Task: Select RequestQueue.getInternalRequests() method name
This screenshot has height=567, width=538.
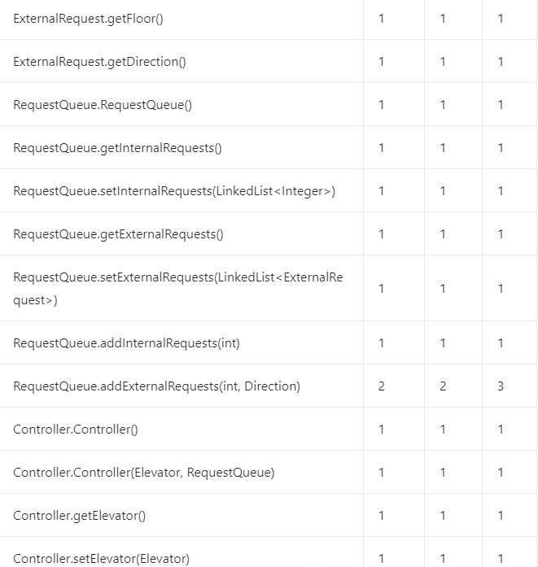Action: [x=117, y=147]
